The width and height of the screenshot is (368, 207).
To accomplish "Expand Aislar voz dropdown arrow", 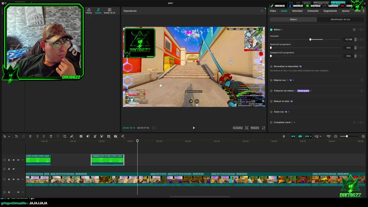I will point(289,112).
